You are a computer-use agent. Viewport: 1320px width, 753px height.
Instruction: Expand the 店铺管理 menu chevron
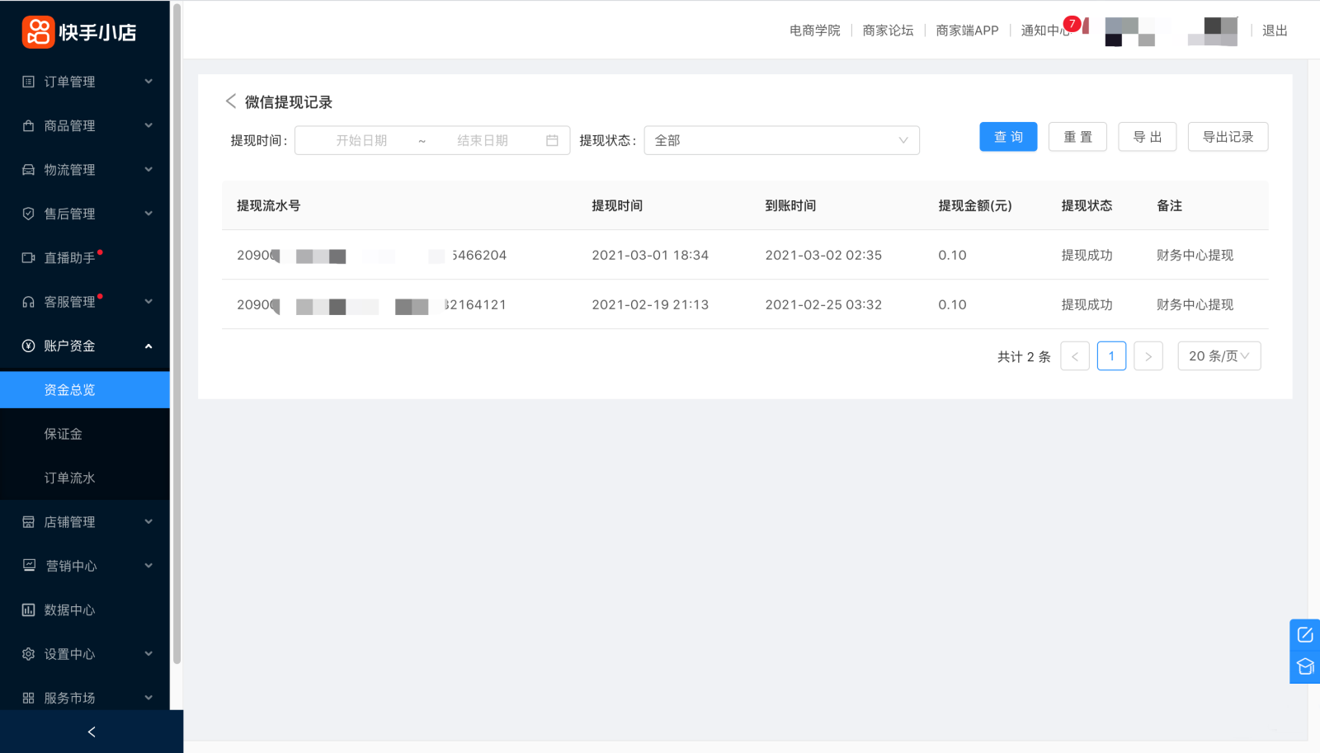(148, 522)
